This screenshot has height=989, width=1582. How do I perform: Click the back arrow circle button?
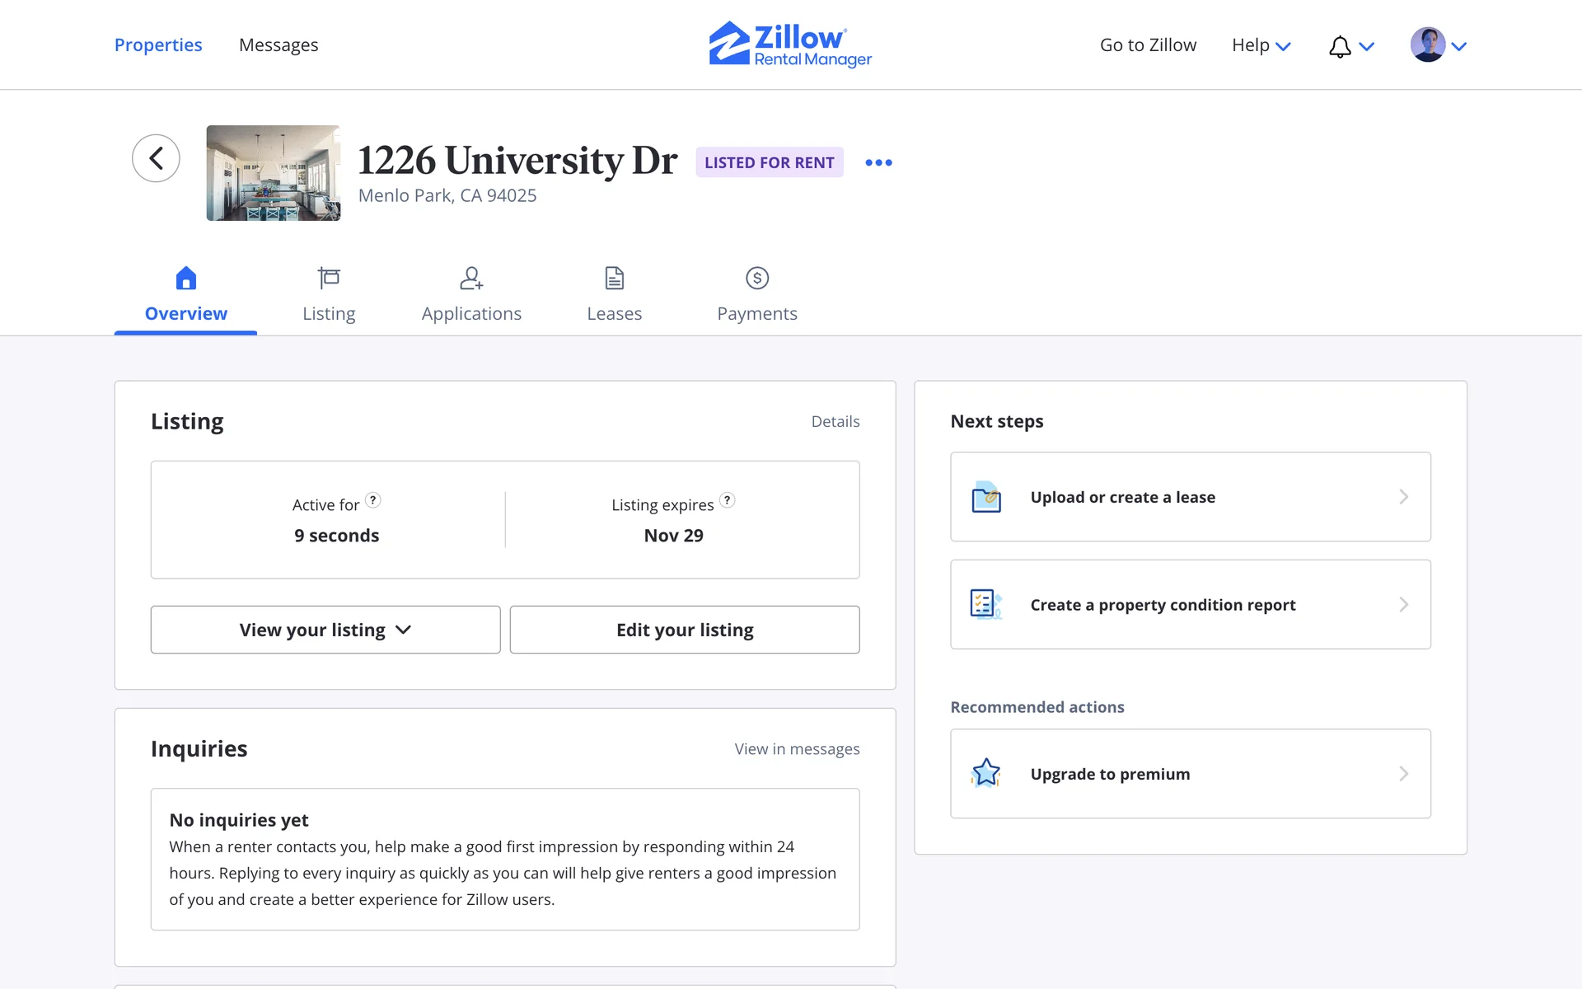pos(156,158)
